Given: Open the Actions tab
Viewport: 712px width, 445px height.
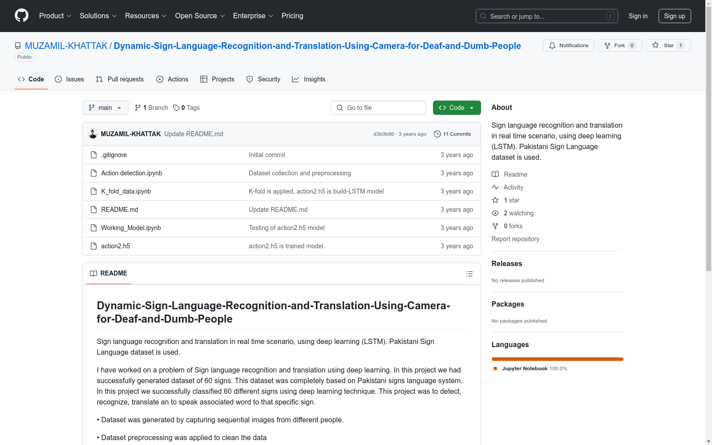Looking at the screenshot, I should click(x=172, y=79).
